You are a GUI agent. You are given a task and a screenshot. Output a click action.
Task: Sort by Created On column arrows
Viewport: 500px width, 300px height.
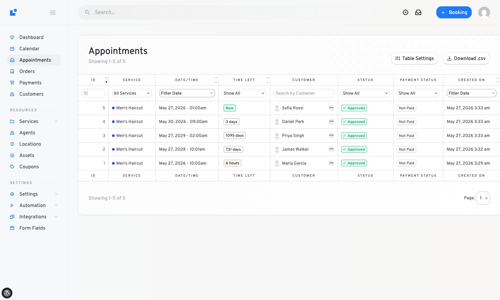[x=498, y=80]
